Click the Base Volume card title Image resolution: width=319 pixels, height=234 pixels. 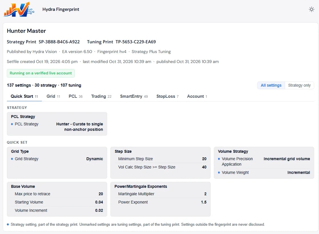click(x=23, y=187)
